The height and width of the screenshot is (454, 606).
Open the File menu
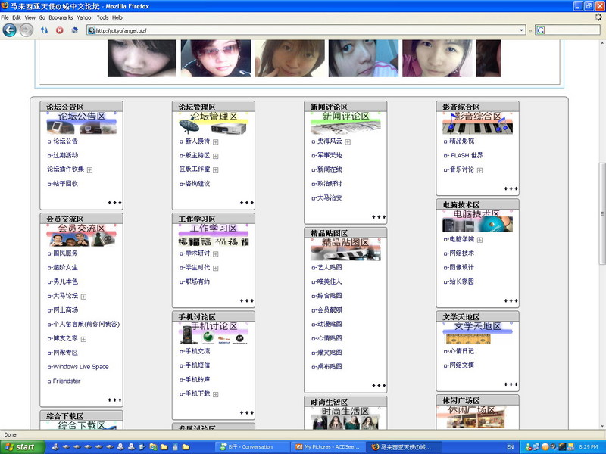[5, 17]
